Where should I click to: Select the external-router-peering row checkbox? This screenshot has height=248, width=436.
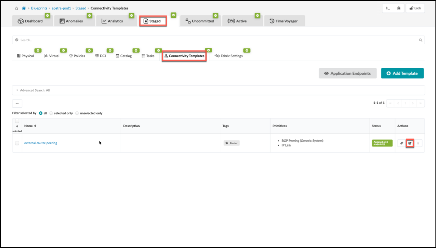[x=17, y=143]
